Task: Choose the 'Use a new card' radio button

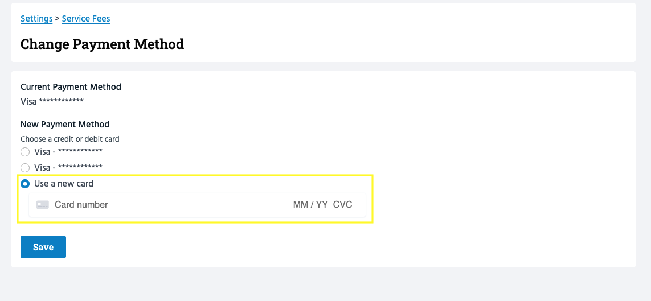Action: coord(25,184)
